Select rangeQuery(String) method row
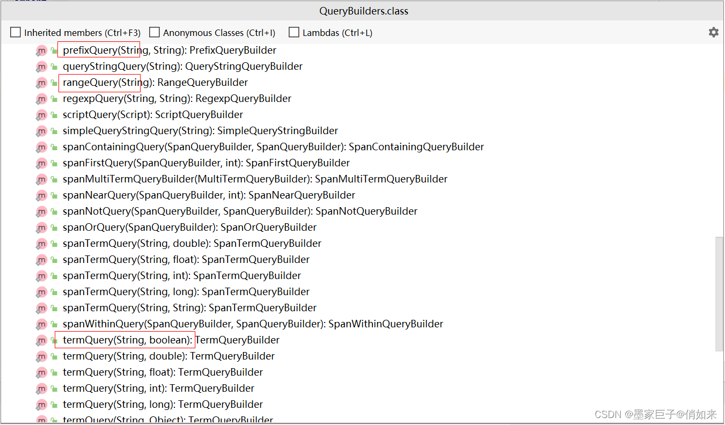Screen dimensions: 725x425 tap(155, 83)
